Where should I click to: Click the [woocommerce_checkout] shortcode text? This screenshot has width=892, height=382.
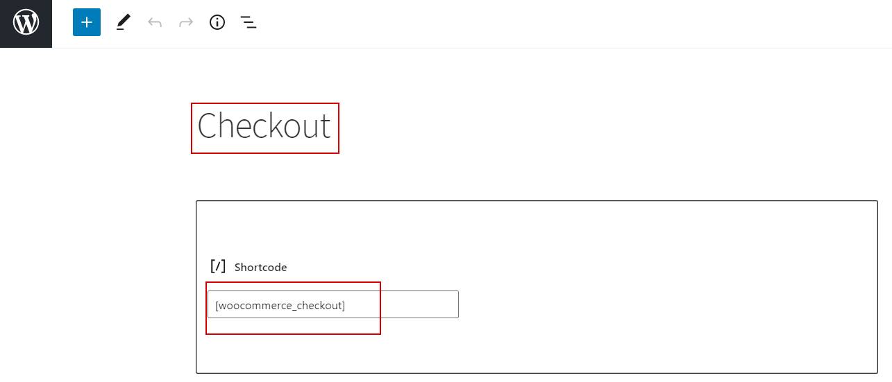(x=280, y=305)
